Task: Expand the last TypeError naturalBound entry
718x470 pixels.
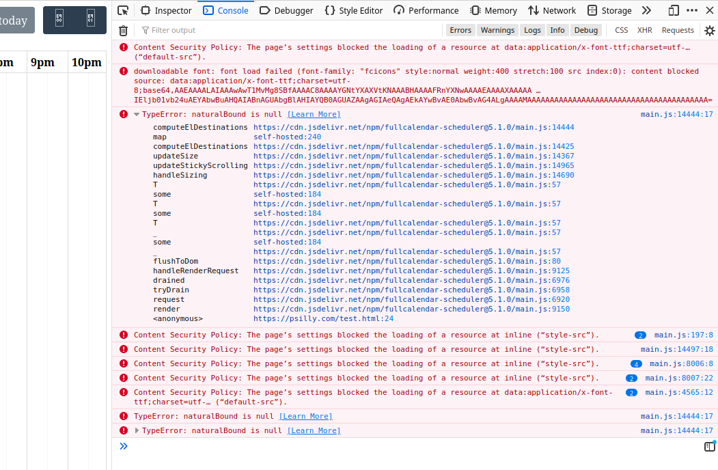Action: 137,430
